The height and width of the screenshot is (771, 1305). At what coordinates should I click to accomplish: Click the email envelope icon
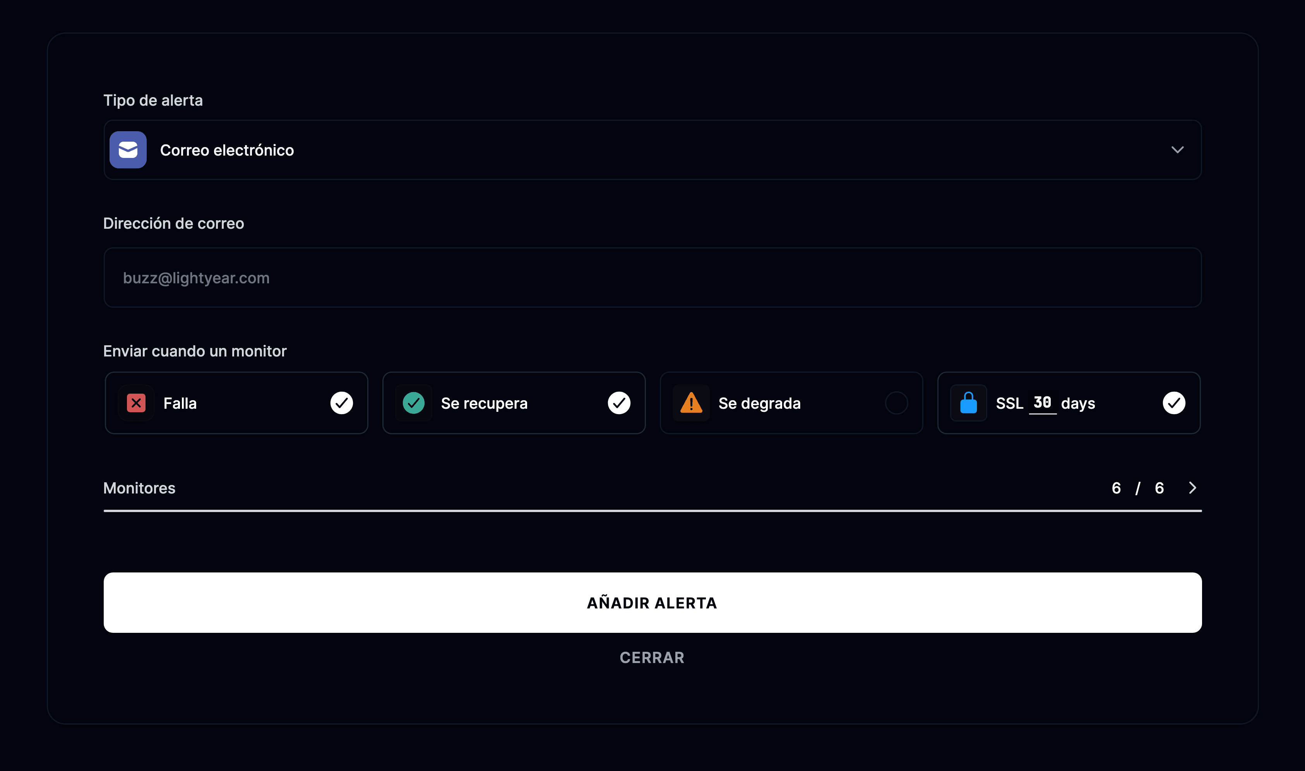[x=128, y=150]
